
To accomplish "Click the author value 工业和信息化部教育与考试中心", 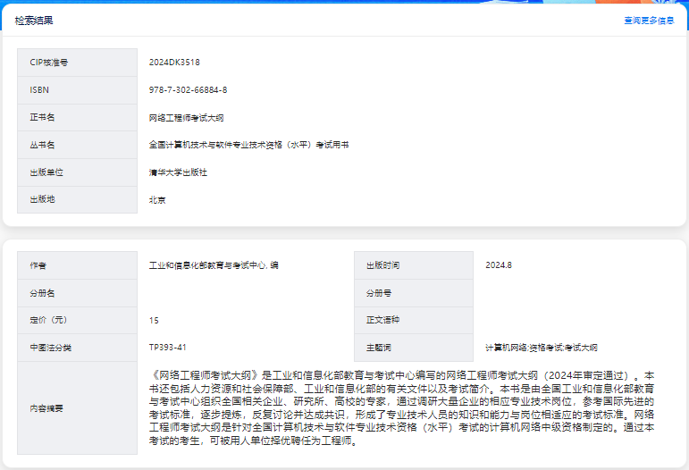I will (x=214, y=265).
